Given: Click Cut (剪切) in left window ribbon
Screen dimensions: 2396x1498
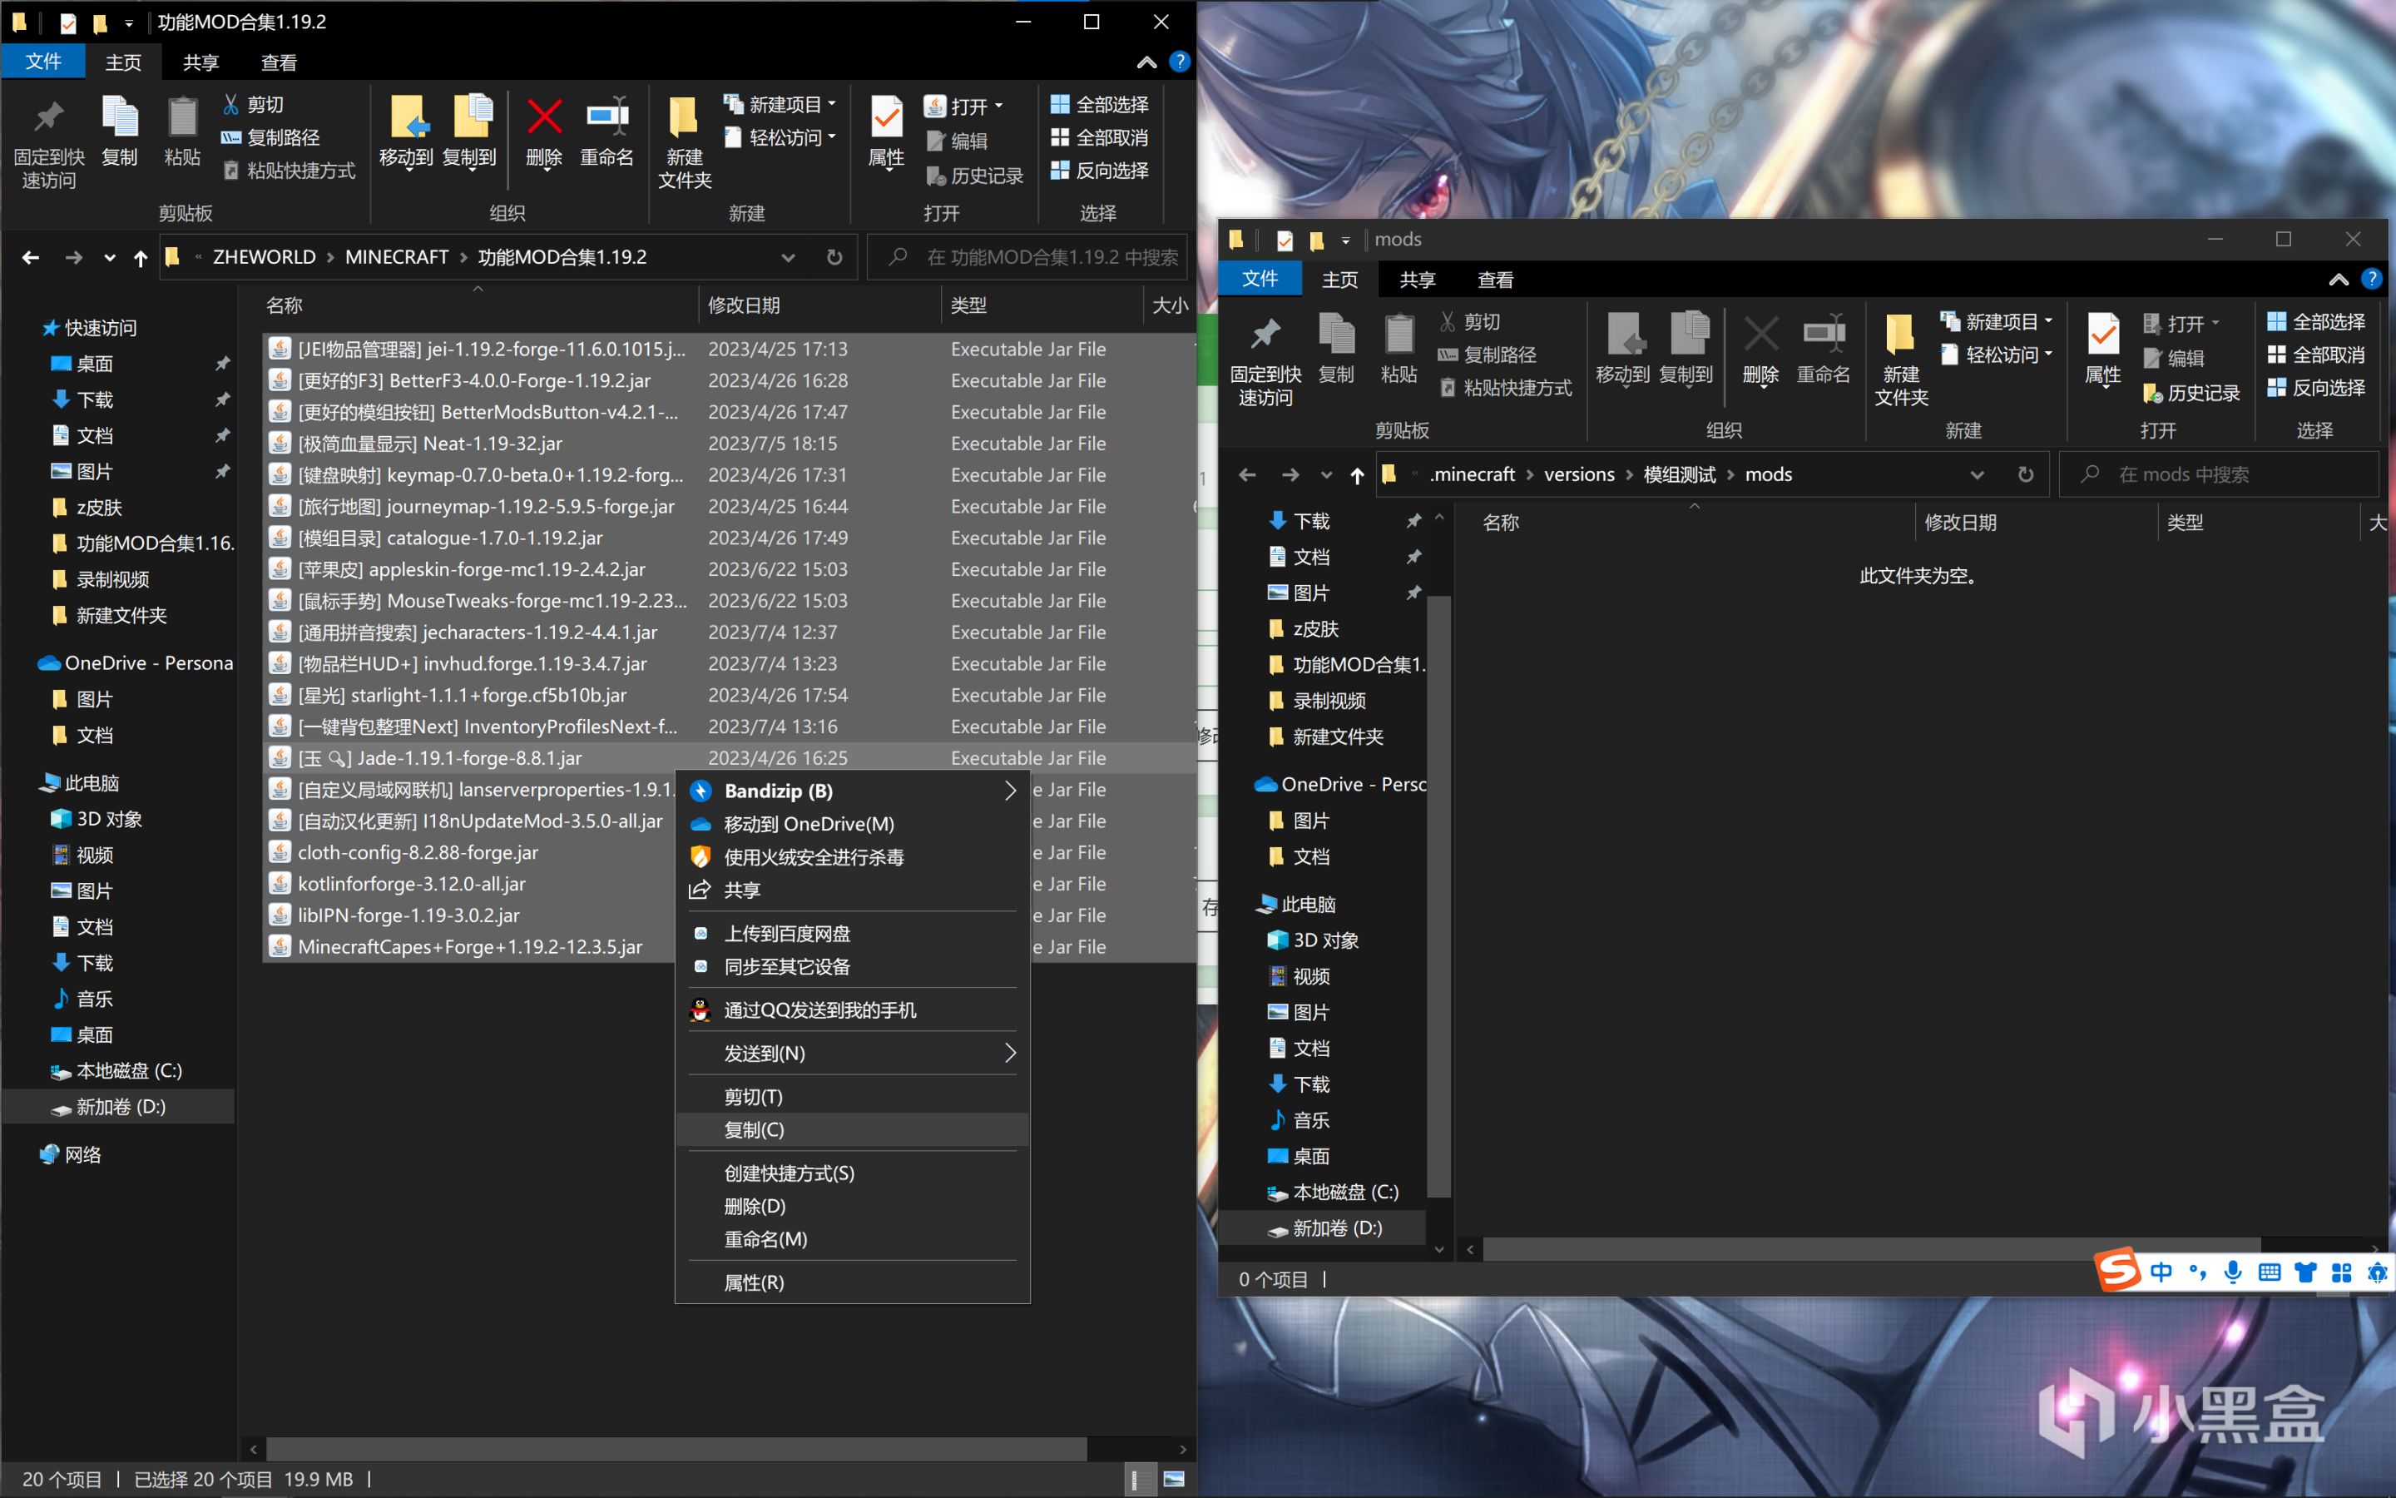Looking at the screenshot, I should coord(254,104).
